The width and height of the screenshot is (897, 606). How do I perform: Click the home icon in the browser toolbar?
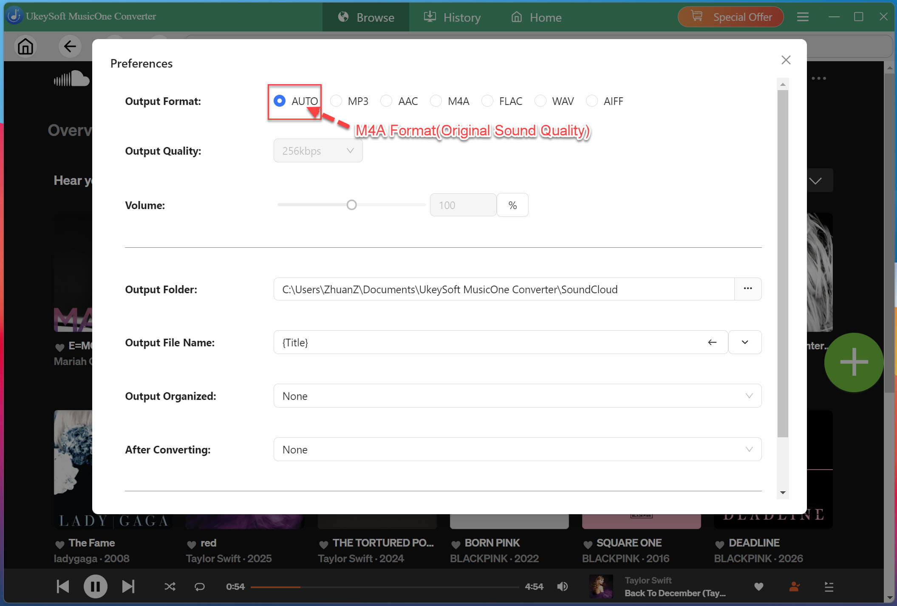point(25,46)
